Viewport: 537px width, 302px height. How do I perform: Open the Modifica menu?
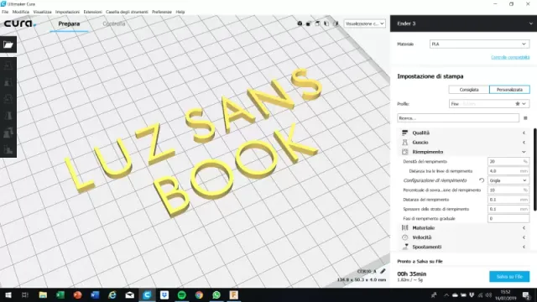pos(21,12)
